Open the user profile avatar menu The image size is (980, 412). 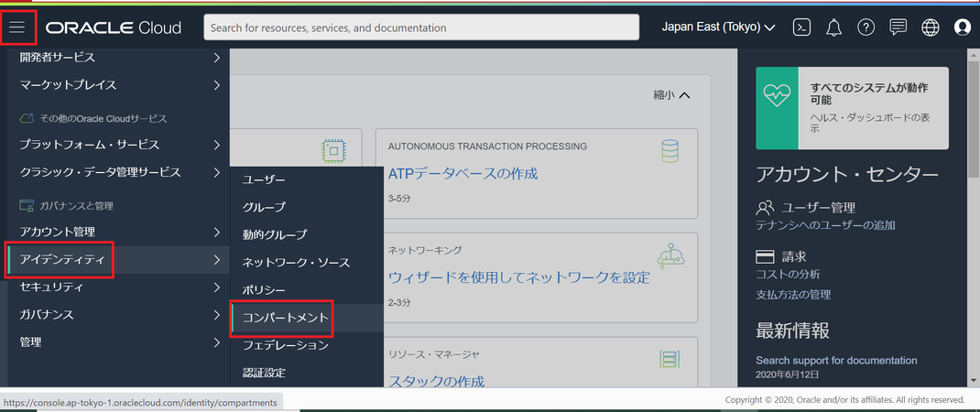tap(963, 27)
